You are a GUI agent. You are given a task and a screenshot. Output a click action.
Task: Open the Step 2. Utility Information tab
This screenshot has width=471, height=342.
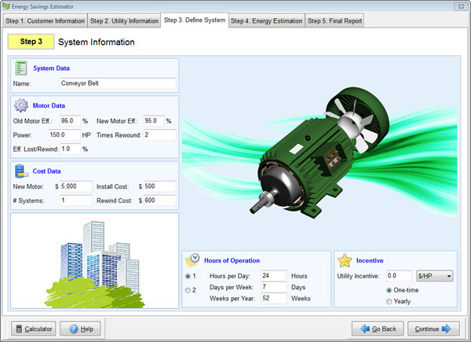tap(123, 20)
